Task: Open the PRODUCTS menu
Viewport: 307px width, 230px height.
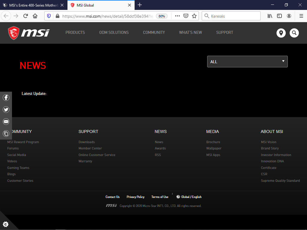Action: pos(75,32)
